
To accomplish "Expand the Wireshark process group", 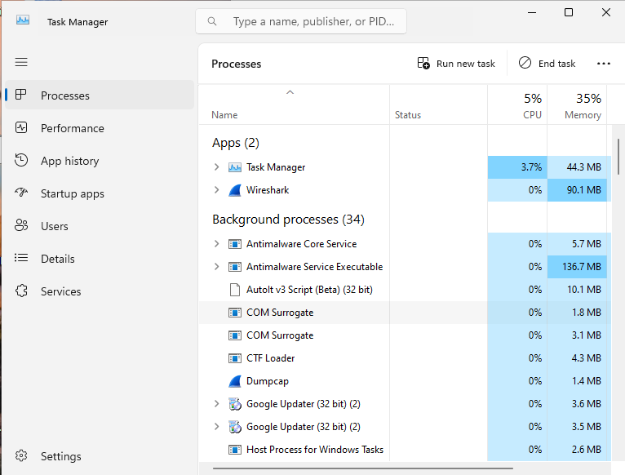I will pos(216,190).
